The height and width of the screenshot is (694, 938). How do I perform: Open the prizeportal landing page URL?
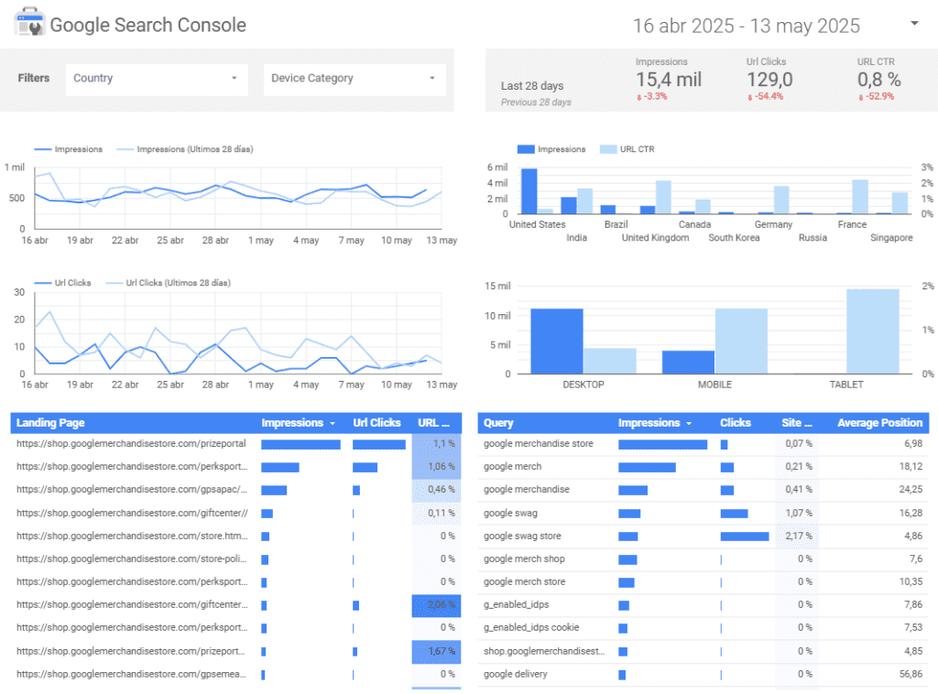131,443
